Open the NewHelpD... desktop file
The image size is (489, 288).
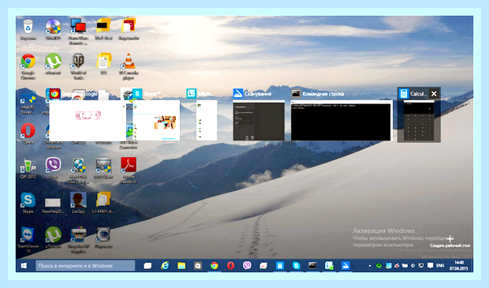click(x=53, y=204)
